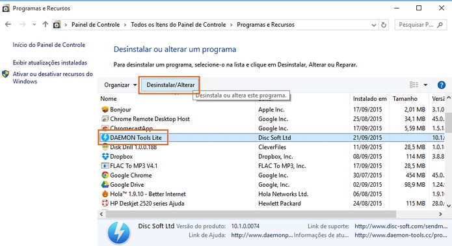
Task: Click the Google Drive program icon
Action: pyautogui.click(x=105, y=185)
